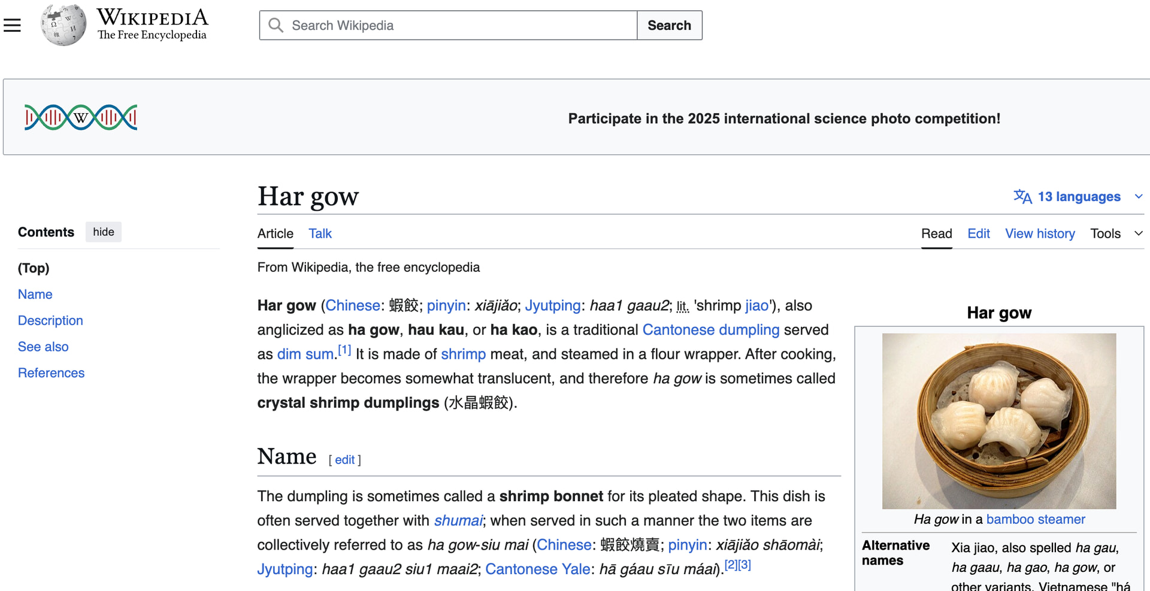
Task: Jump to References in Contents
Action: tap(51, 373)
